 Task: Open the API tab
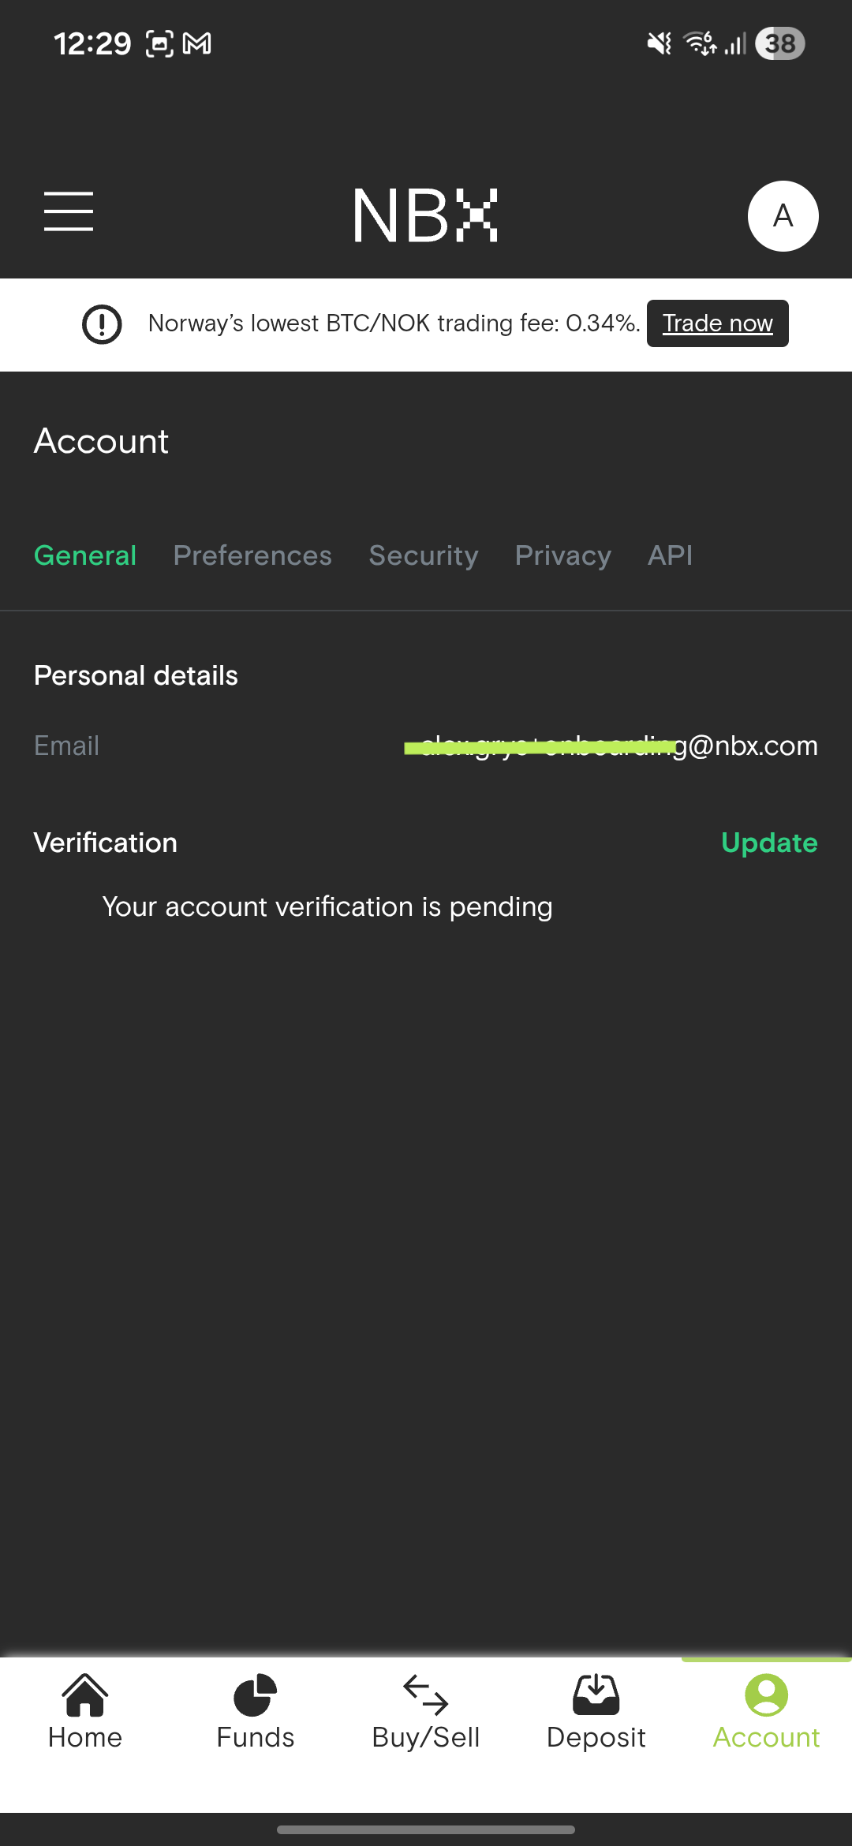(671, 555)
